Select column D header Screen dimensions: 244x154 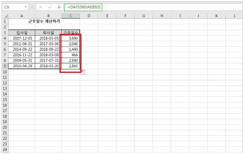(x=89, y=16)
